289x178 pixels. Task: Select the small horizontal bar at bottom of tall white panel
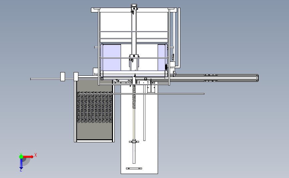coord(134,168)
